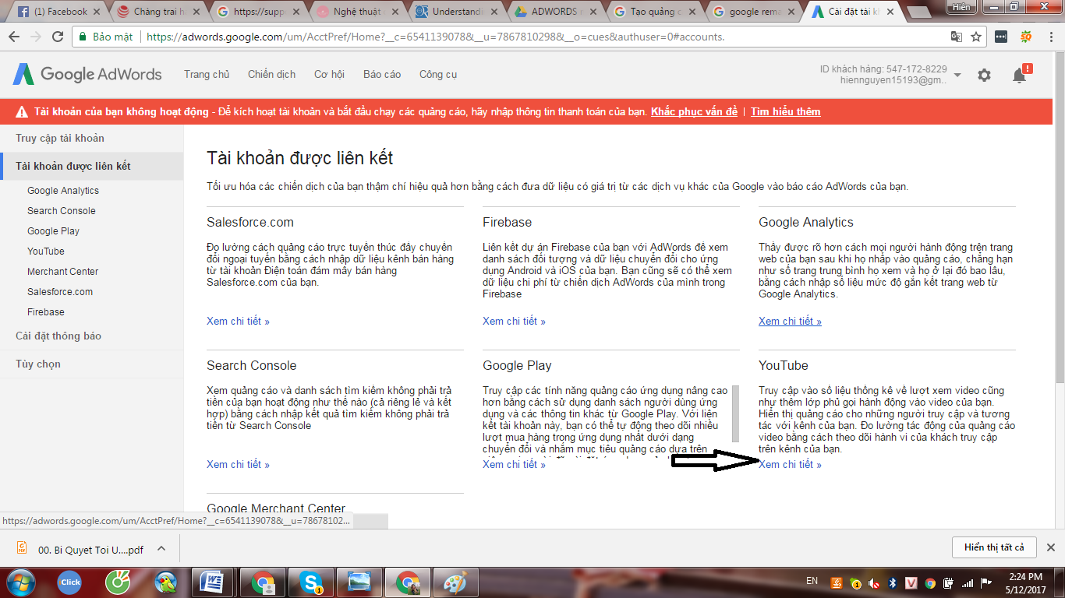Open Microsoft Word from the taskbar
The height and width of the screenshot is (598, 1065).
point(212,582)
